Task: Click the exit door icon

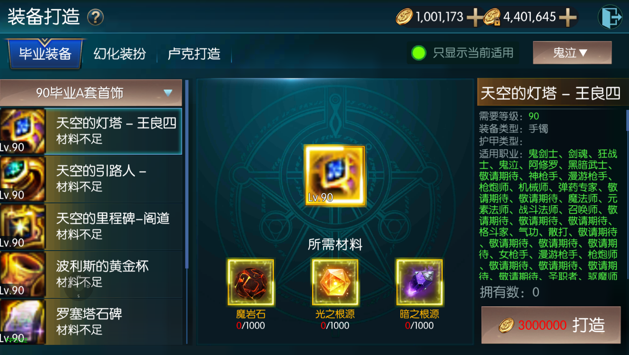Action: pos(610,17)
